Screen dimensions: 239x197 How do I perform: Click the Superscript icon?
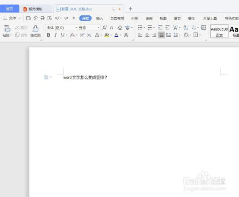[82, 35]
